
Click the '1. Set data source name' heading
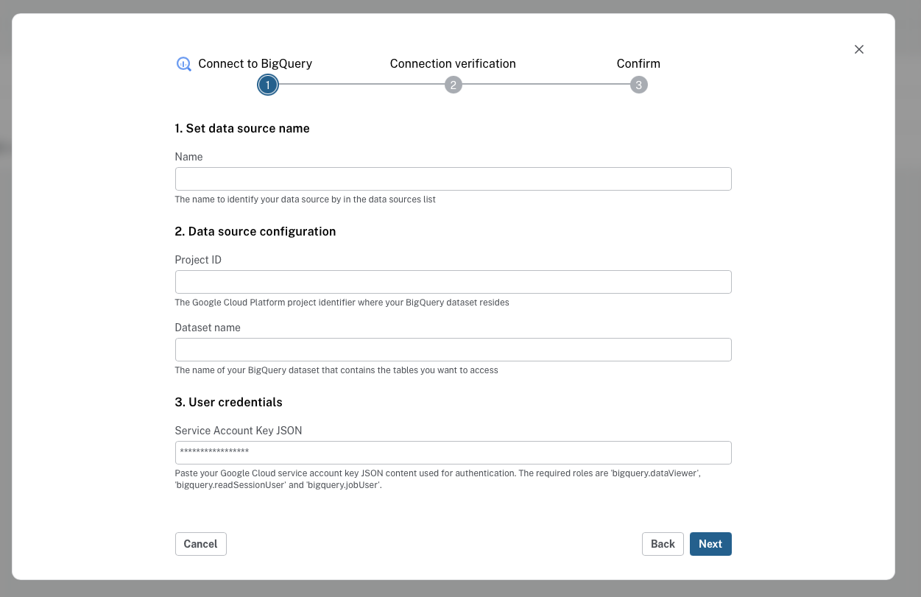pyautogui.click(x=242, y=129)
